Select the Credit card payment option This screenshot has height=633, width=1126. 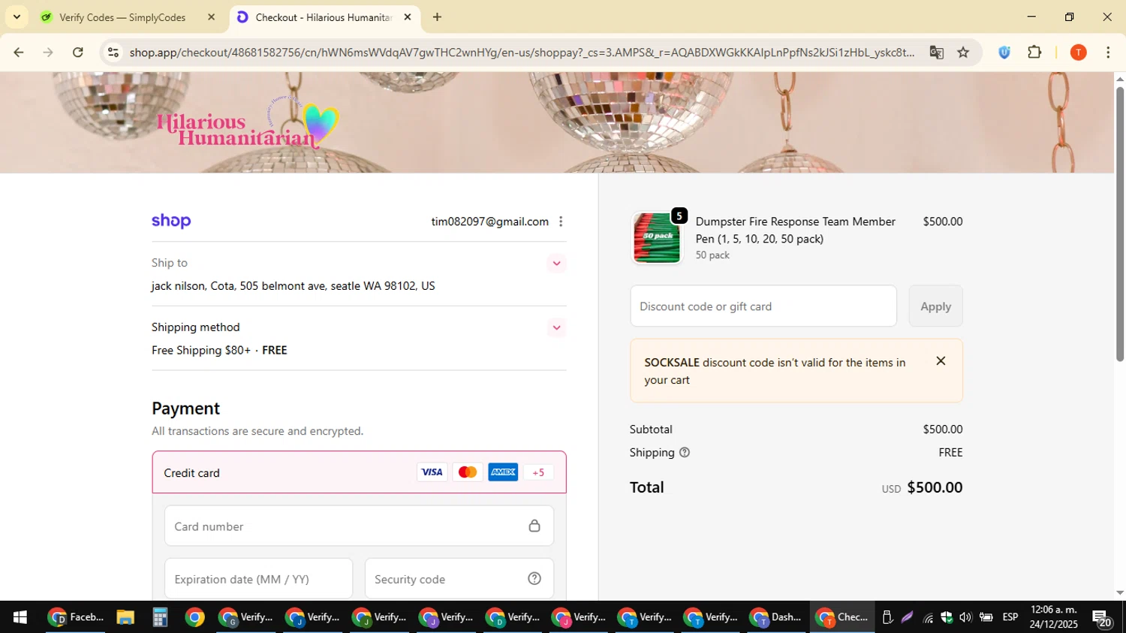coord(359,472)
